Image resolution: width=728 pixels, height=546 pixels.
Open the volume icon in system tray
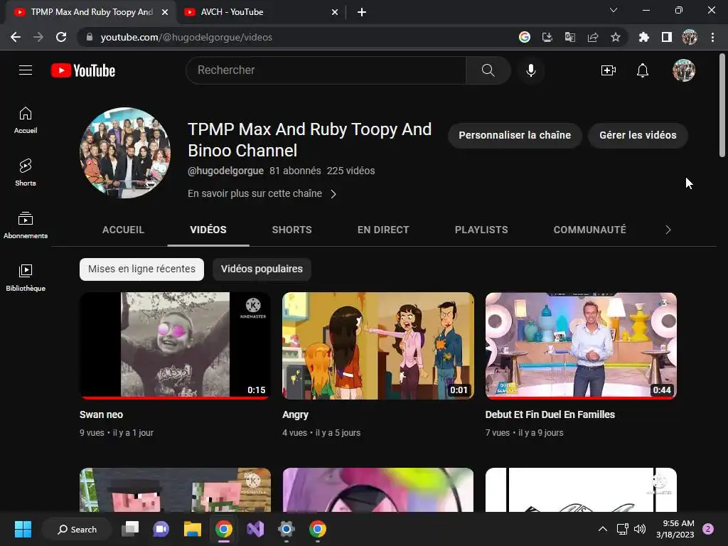tap(639, 529)
